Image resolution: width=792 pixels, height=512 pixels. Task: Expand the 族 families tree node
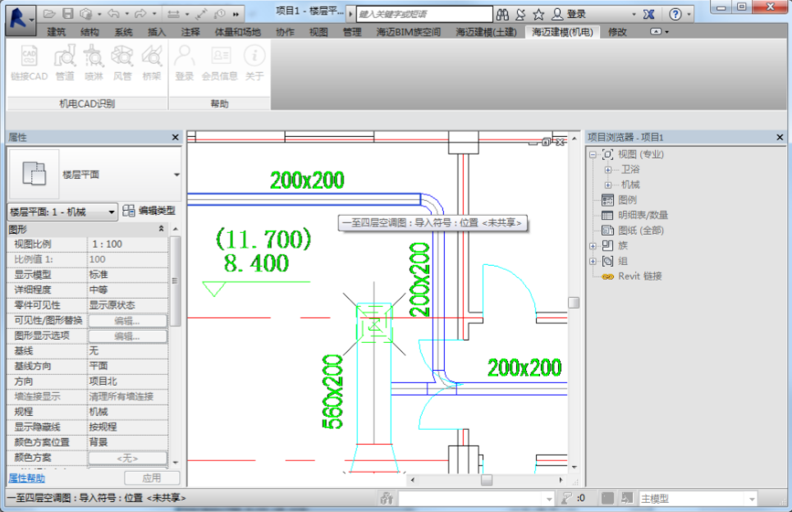pyautogui.click(x=593, y=246)
